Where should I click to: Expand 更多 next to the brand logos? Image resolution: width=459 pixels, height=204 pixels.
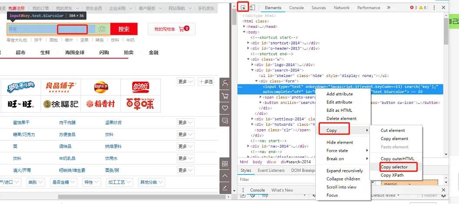[x=186, y=82]
